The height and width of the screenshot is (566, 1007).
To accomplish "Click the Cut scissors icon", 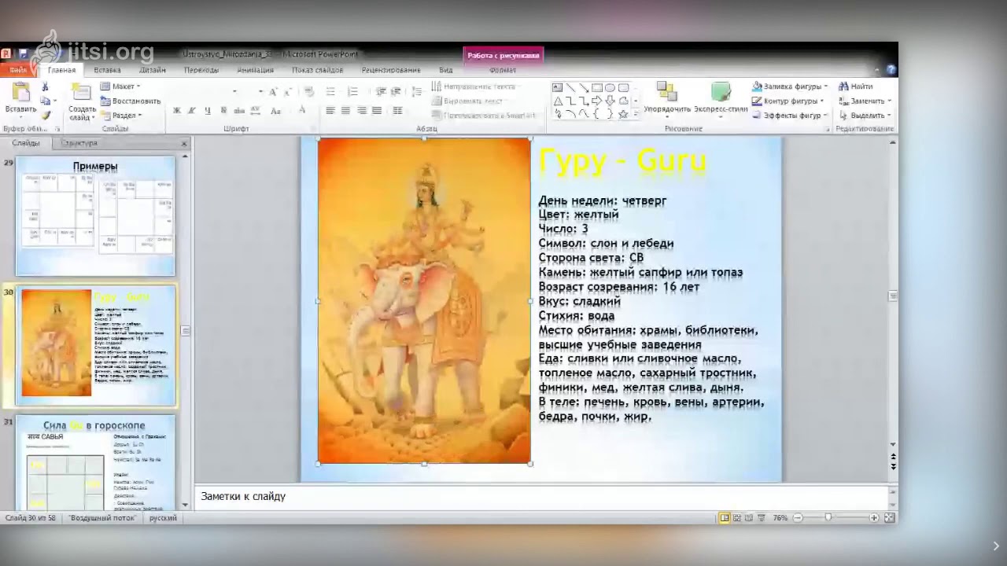I will pyautogui.click(x=45, y=86).
